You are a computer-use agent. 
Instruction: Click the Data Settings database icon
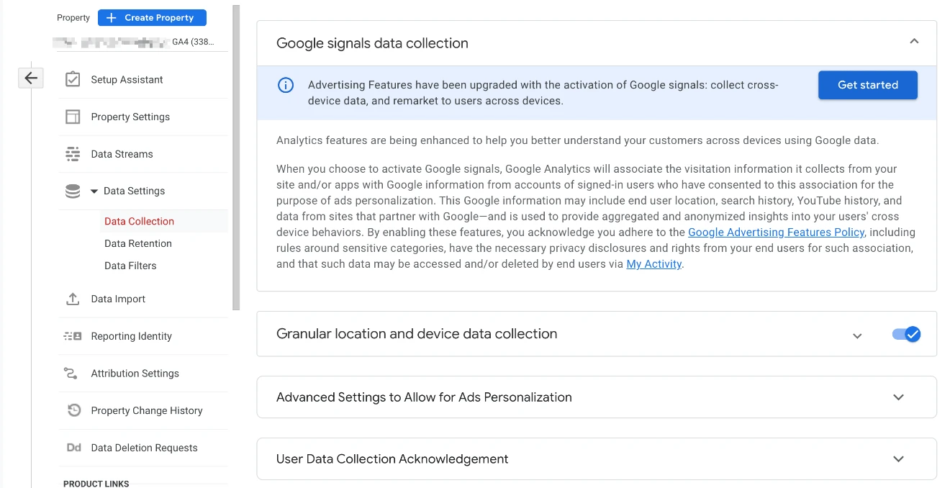73,191
